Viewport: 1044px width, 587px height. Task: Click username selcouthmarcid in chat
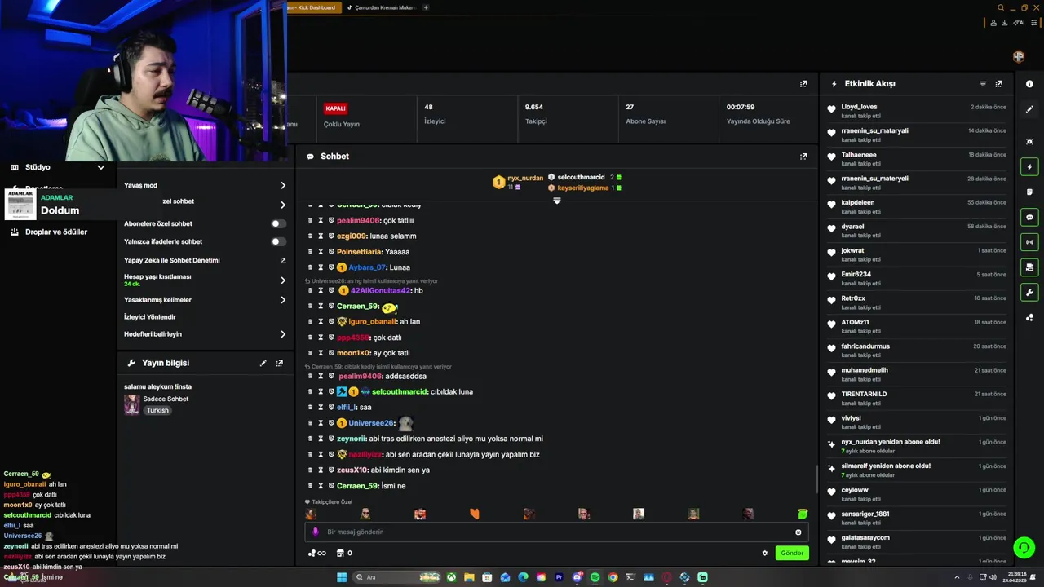400,392
